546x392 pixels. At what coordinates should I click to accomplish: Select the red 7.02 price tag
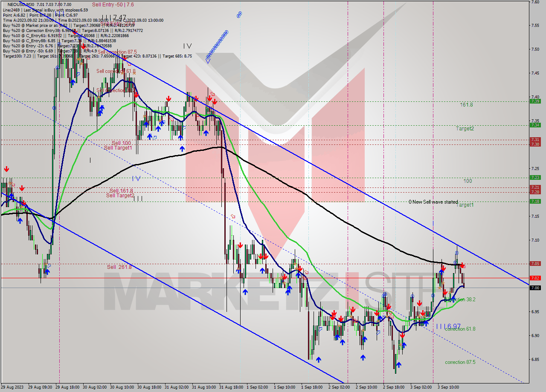(535, 278)
